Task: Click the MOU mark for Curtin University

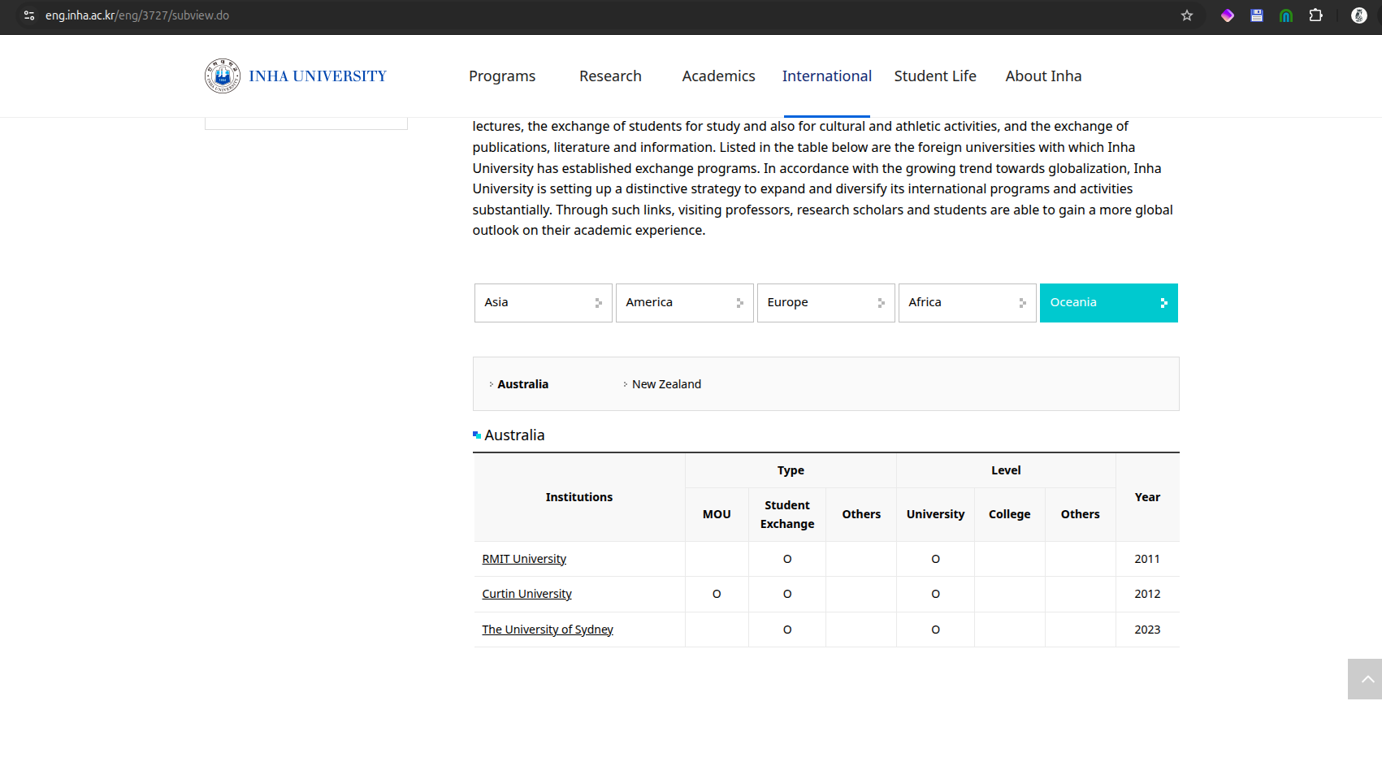Action: pyautogui.click(x=717, y=594)
